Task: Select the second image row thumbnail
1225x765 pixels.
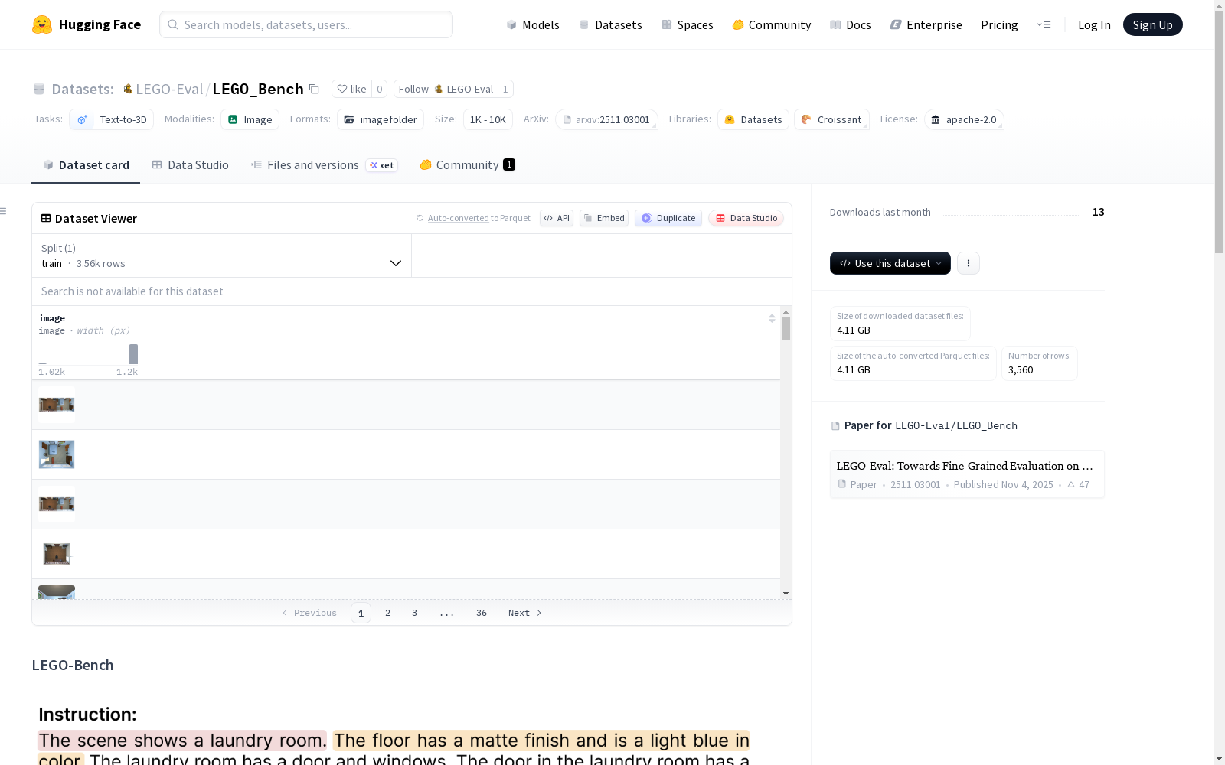Action: tap(57, 454)
